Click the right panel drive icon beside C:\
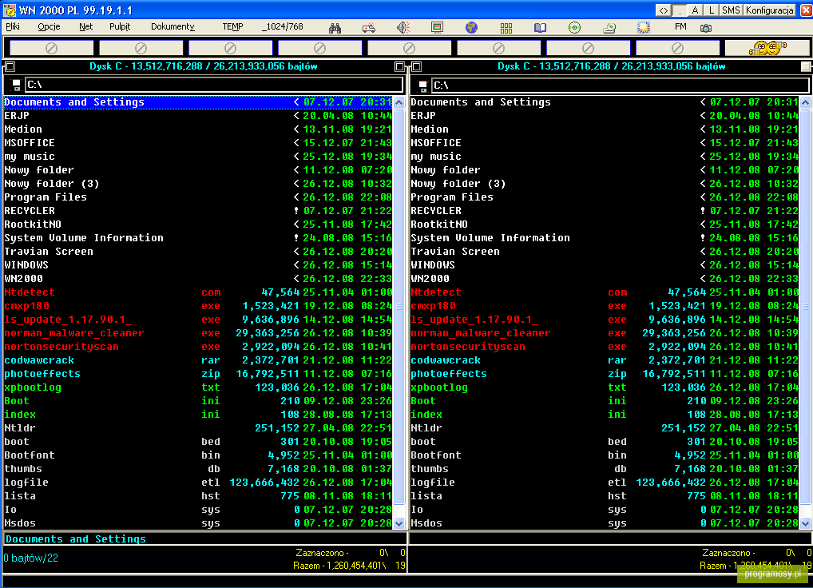 click(422, 85)
